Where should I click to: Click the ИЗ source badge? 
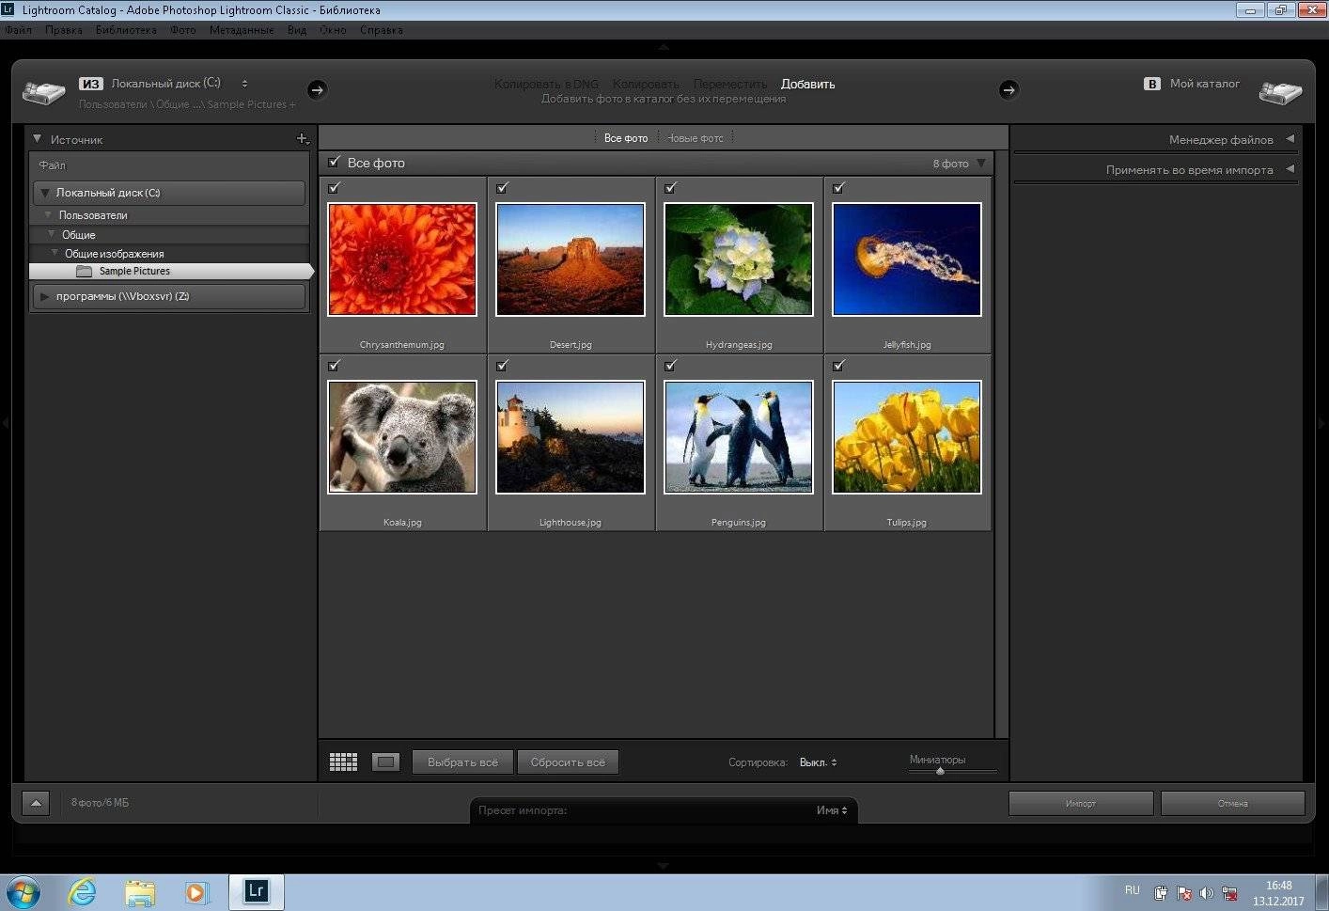[90, 84]
